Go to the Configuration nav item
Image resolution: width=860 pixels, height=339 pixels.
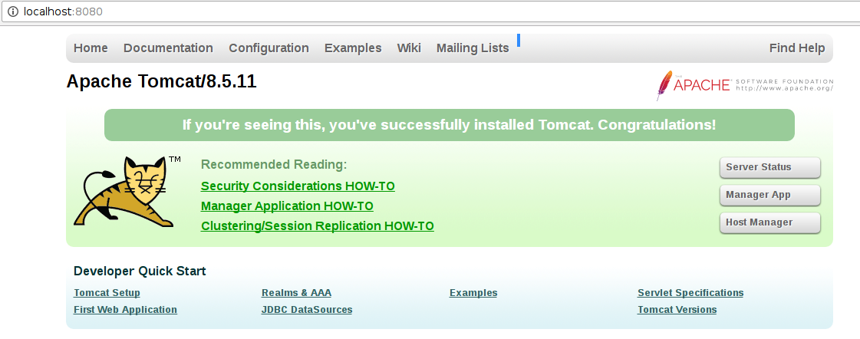269,48
